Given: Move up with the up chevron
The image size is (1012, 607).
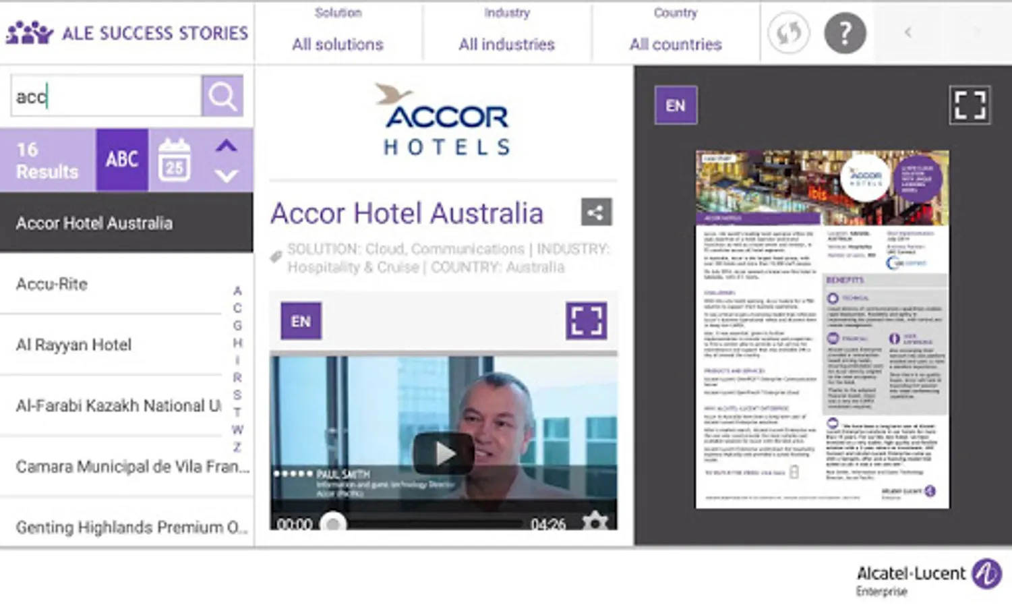Looking at the screenshot, I should (x=227, y=146).
